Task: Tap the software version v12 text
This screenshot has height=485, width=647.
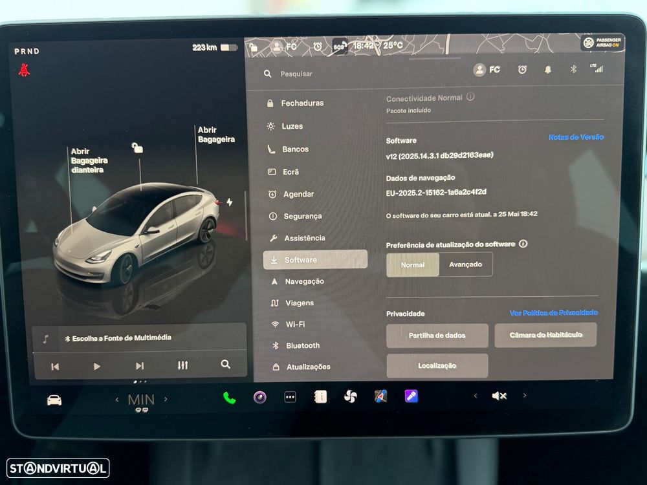Action: (x=439, y=155)
